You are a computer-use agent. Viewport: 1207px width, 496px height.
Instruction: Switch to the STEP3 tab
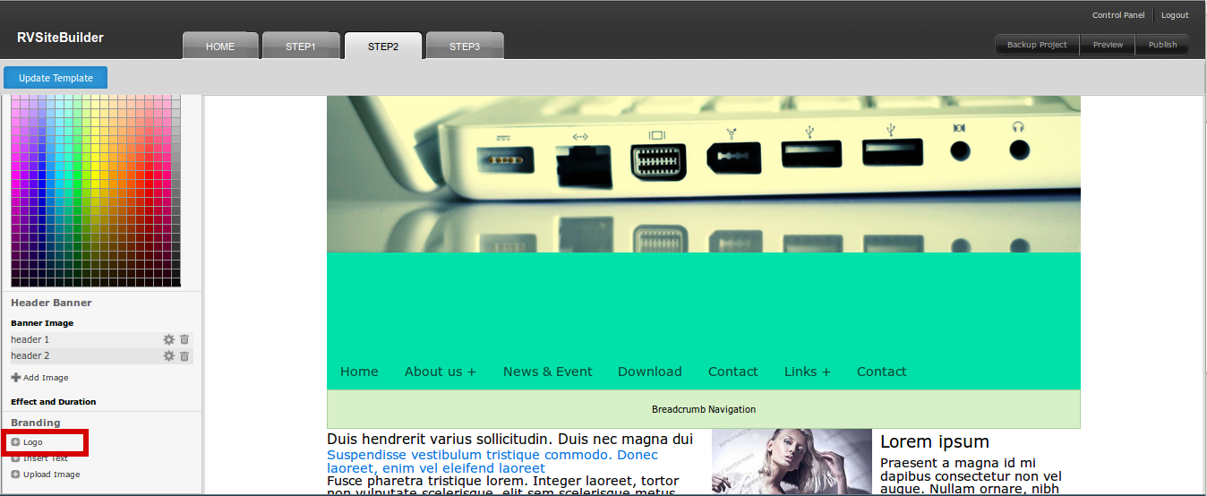(465, 47)
